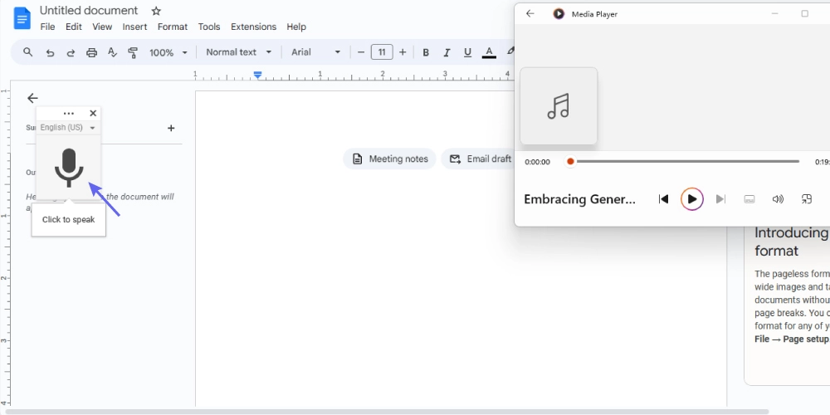Click the Embracing Gener... track title
The image size is (830, 415).
[579, 199]
